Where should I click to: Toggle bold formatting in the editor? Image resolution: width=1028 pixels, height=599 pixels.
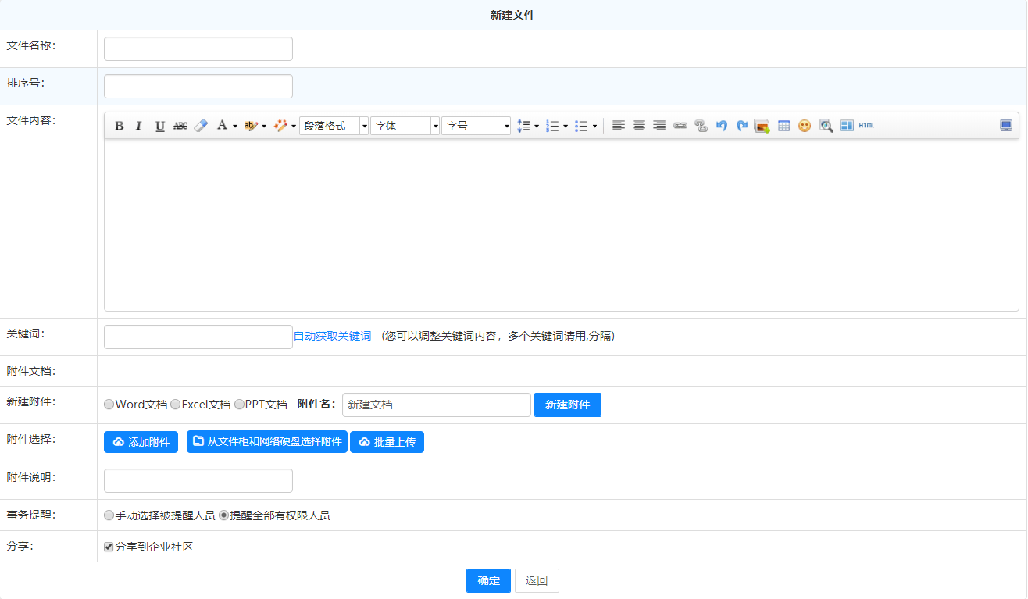pyautogui.click(x=120, y=126)
